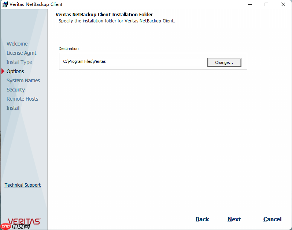Select the Install Type step

19,62
